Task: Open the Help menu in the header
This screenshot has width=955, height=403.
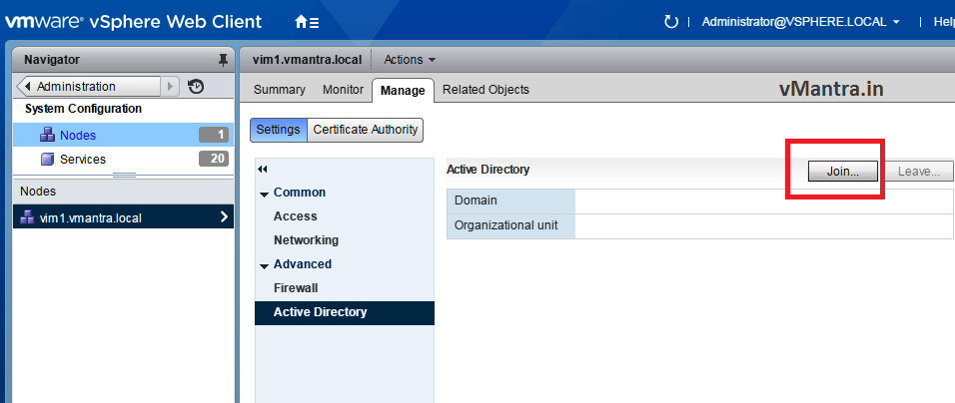Action: [x=944, y=22]
